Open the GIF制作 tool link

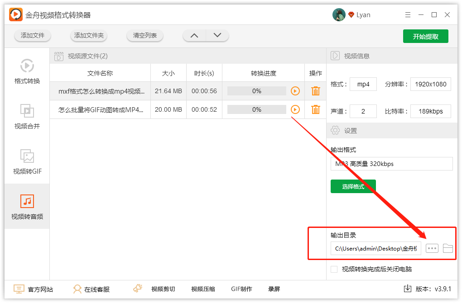point(241,289)
